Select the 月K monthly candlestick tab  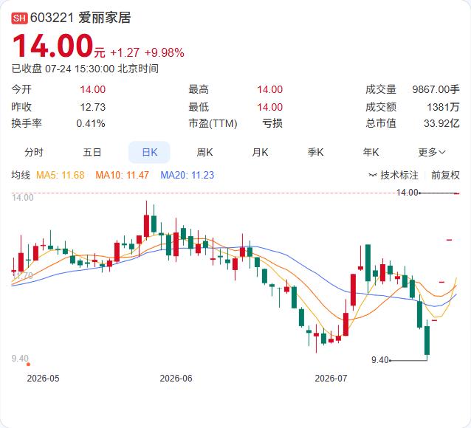click(260, 152)
